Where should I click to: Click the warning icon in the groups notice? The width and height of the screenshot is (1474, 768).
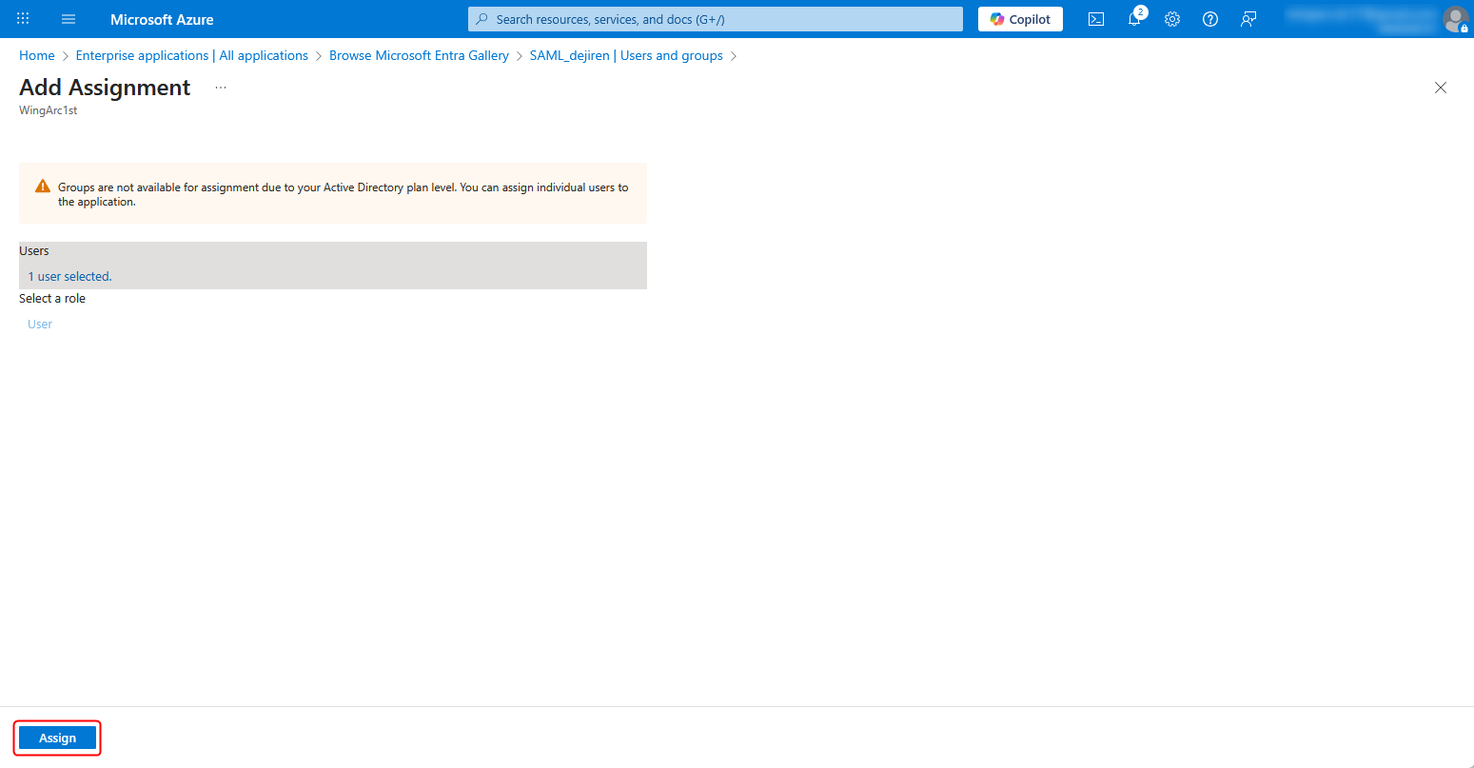43,187
